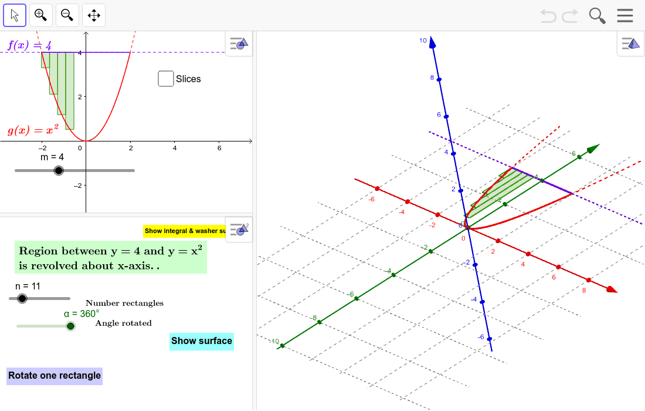Open the search magnifier icon
Image resolution: width=645 pixels, height=411 pixels.
[597, 16]
